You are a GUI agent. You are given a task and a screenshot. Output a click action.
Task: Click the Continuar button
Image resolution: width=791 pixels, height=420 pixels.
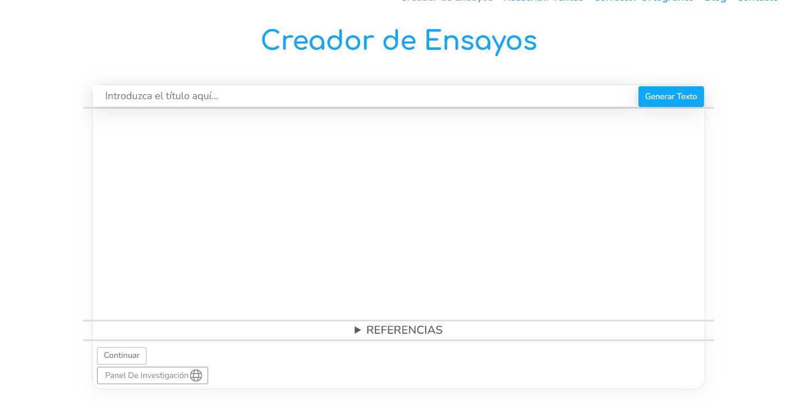click(122, 356)
